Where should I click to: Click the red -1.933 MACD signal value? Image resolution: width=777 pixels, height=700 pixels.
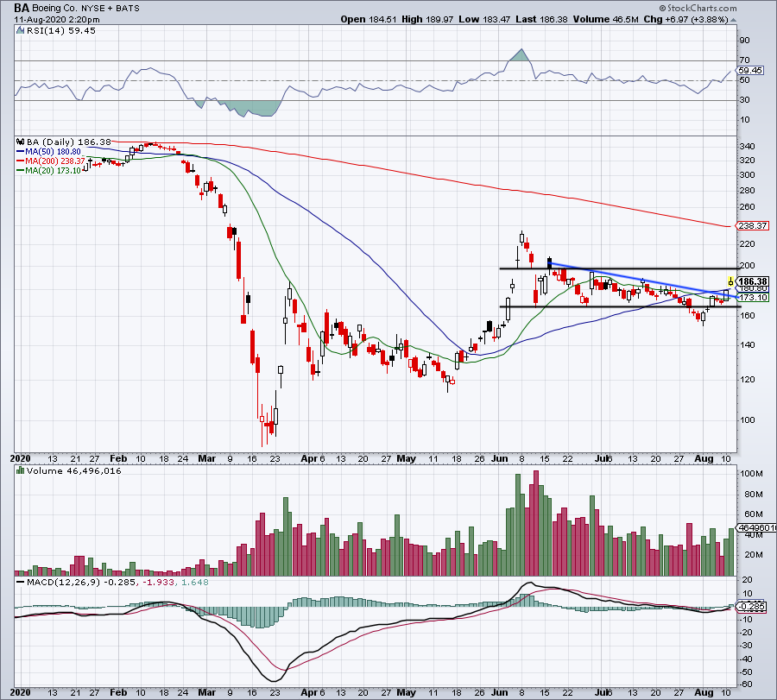point(159,582)
